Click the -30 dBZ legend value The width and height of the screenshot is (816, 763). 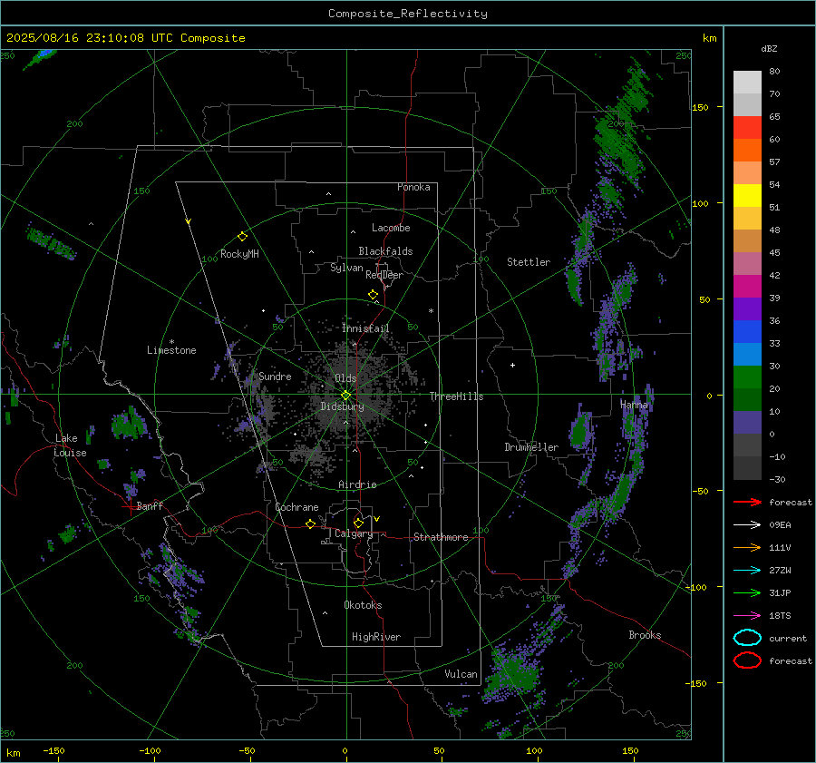point(777,479)
